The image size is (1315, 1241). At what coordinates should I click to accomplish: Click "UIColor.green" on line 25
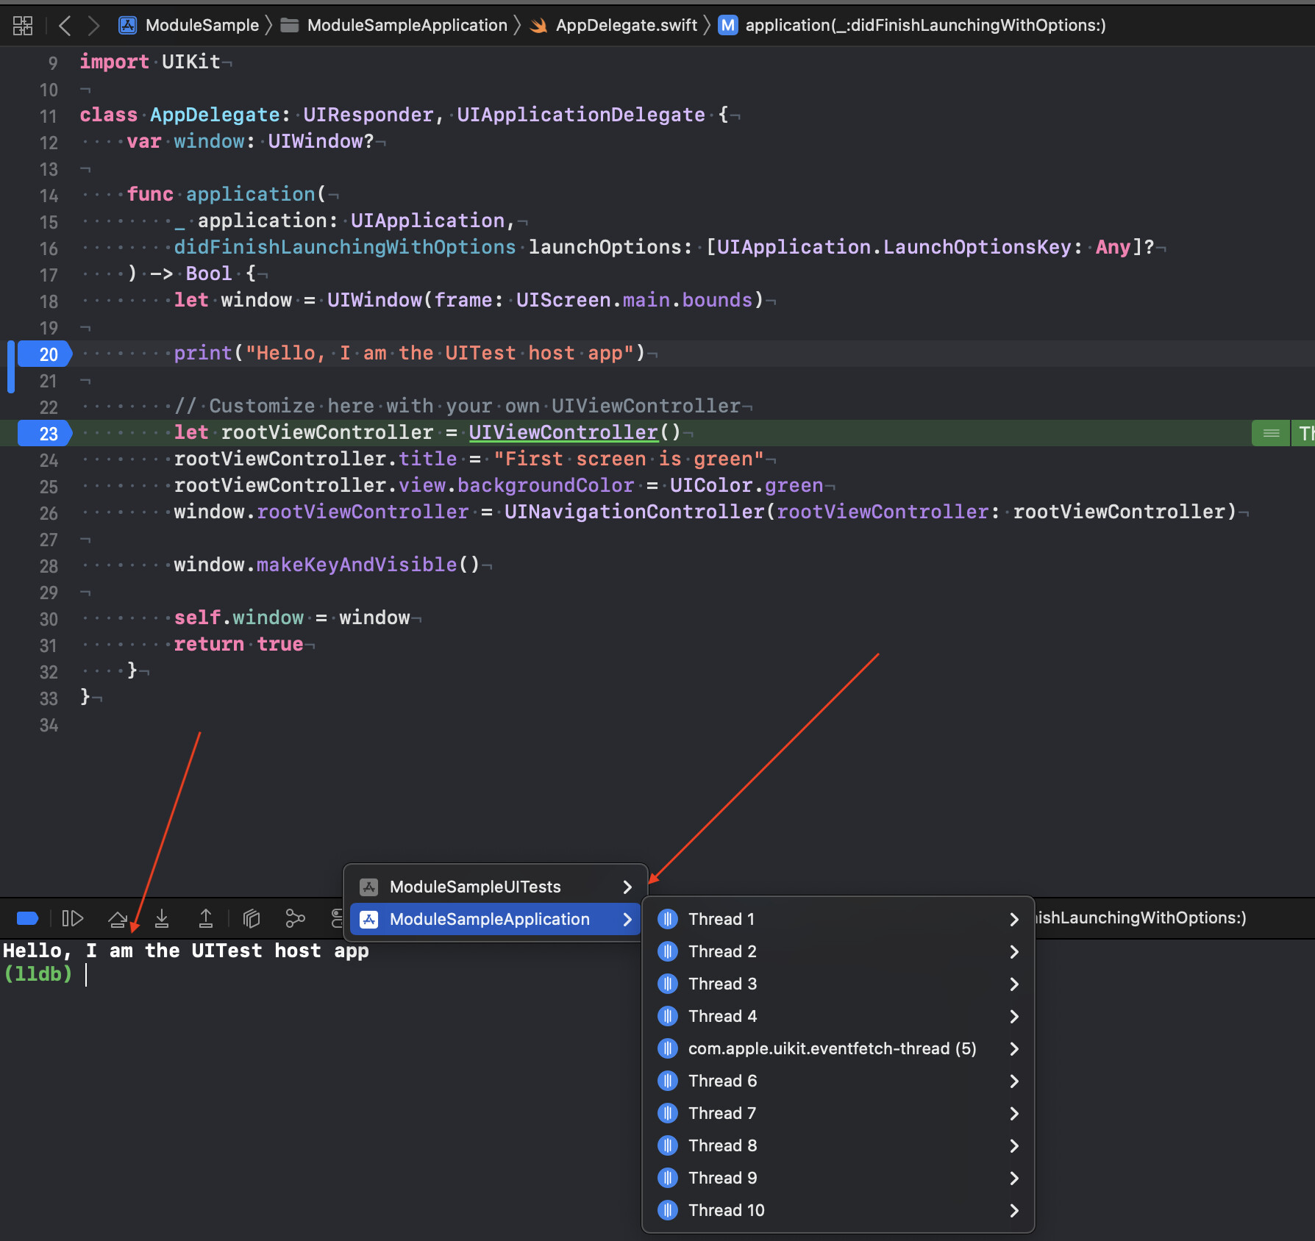click(x=746, y=485)
